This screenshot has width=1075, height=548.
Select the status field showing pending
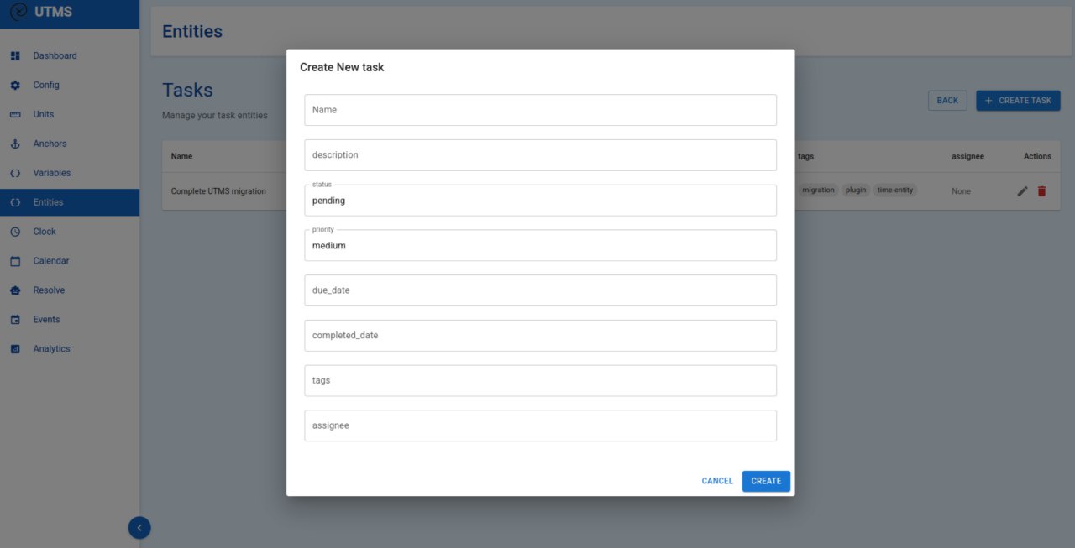click(540, 201)
